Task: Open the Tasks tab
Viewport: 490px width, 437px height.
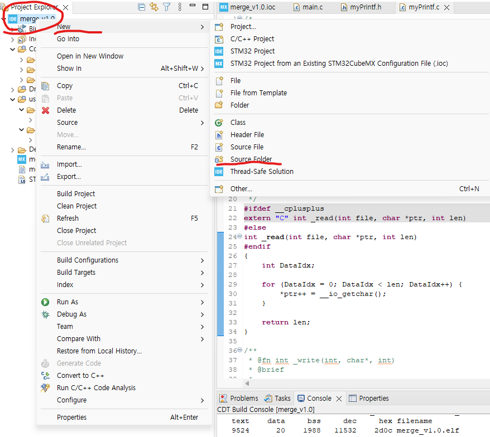Action: (x=277, y=399)
